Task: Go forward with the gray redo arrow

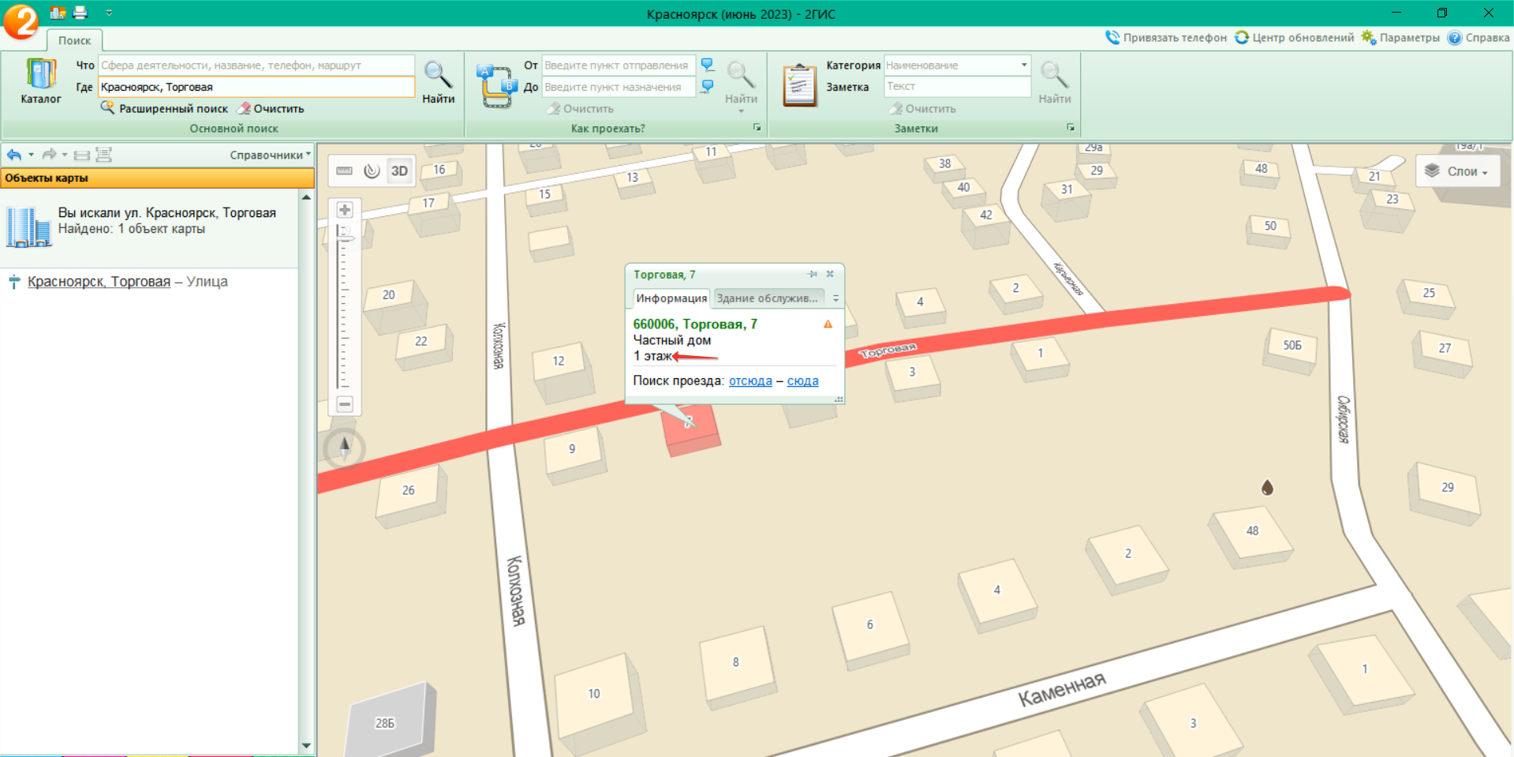Action: (x=49, y=155)
